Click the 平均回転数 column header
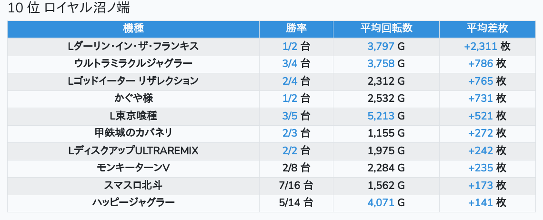 point(386,29)
